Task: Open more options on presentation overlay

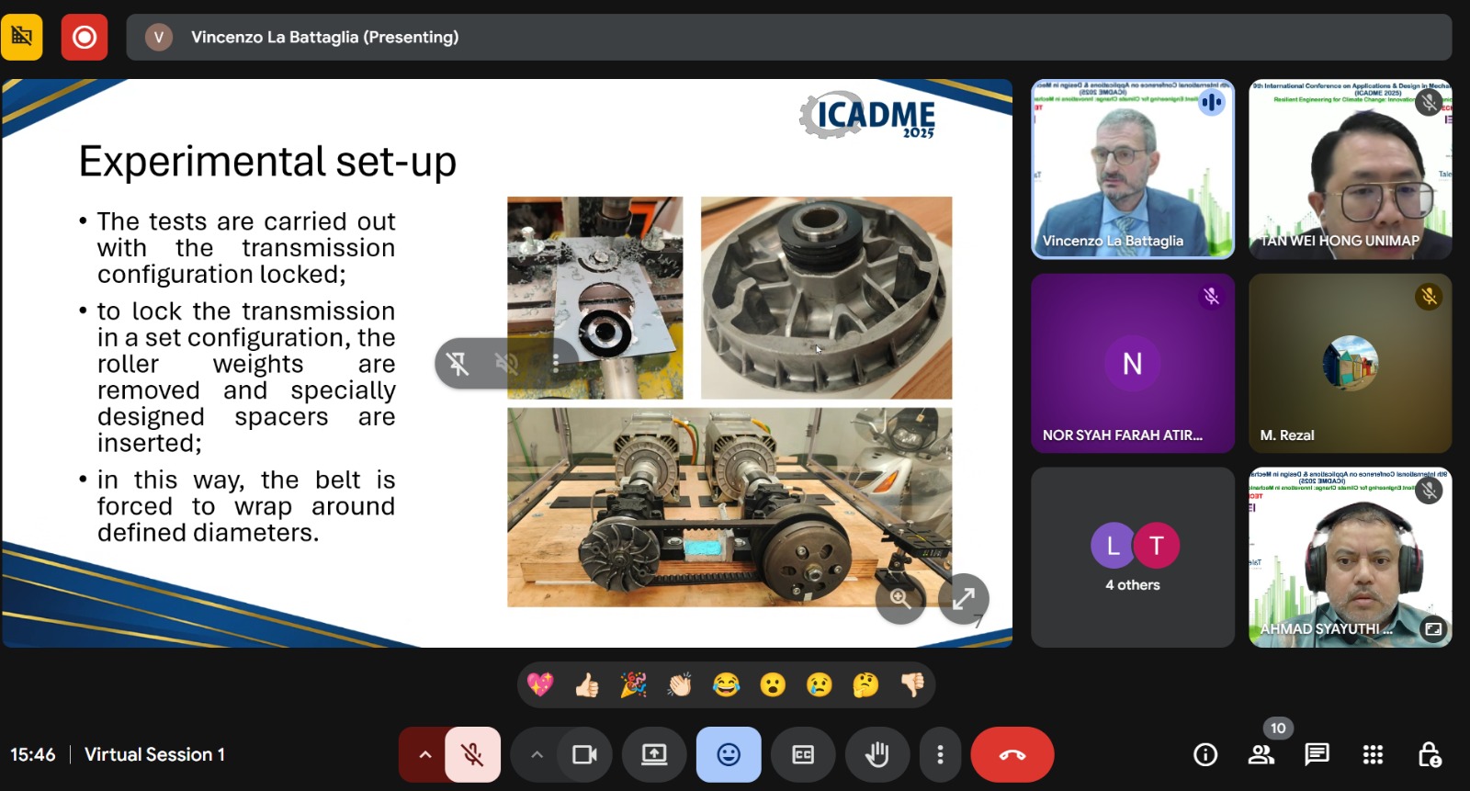Action: point(556,364)
